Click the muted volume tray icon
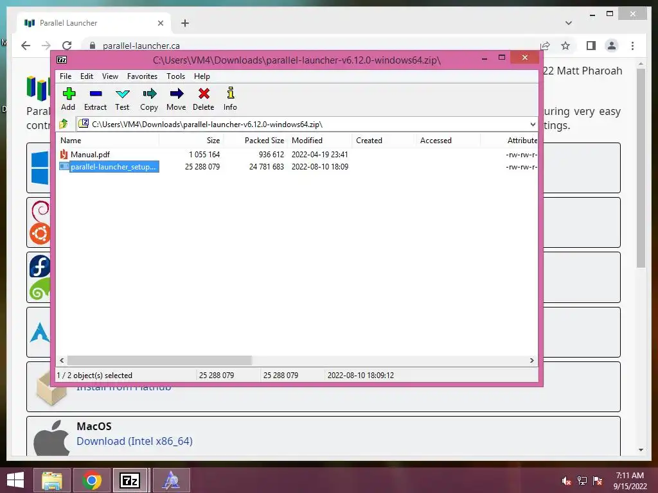The width and height of the screenshot is (658, 493). (x=567, y=481)
